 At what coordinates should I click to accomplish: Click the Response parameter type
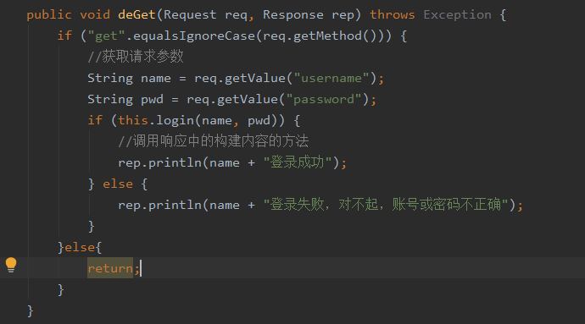(x=293, y=14)
